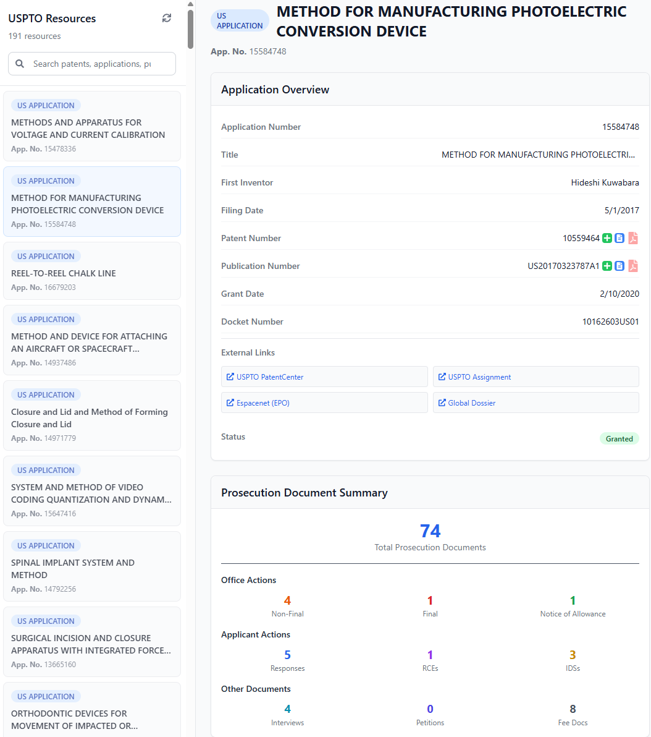Click the sidebar vertical scrollbar thumb
The image size is (651, 737).
click(x=190, y=28)
